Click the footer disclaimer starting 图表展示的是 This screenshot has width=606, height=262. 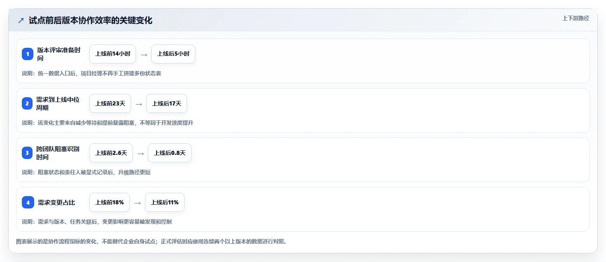[x=151, y=241]
